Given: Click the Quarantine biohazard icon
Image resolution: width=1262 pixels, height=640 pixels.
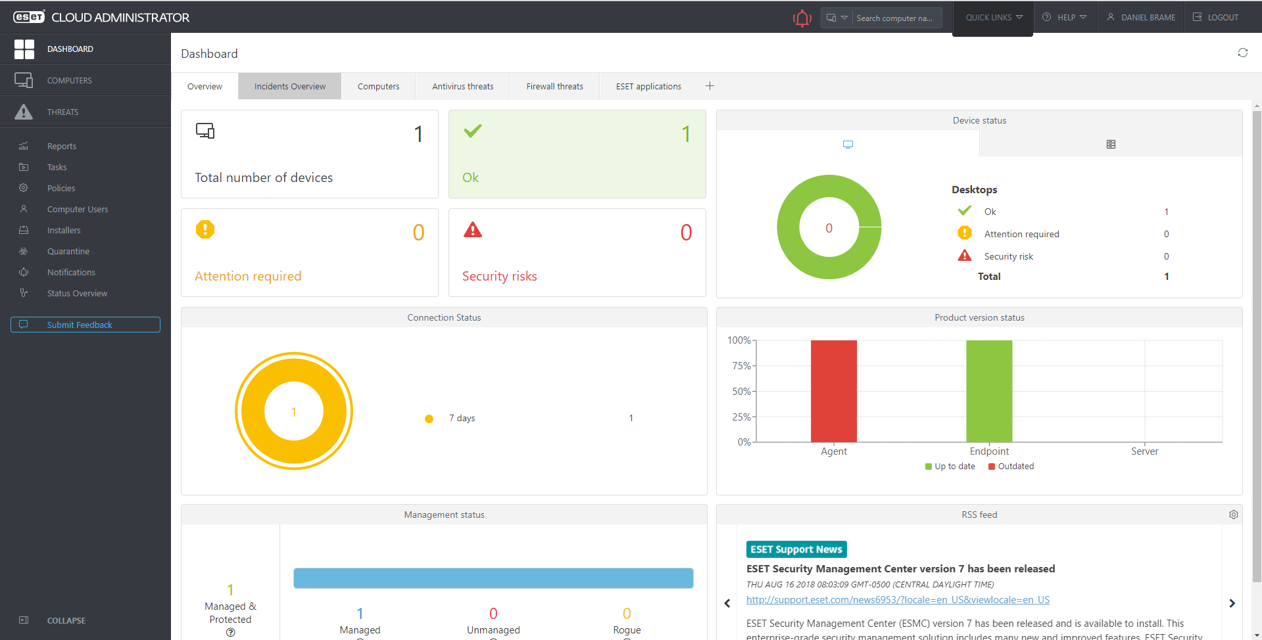Looking at the screenshot, I should 24,251.
